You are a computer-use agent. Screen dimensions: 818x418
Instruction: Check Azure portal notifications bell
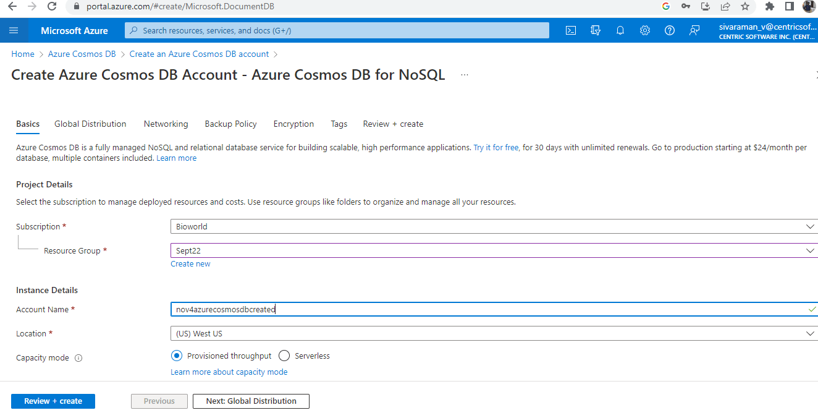click(x=620, y=30)
